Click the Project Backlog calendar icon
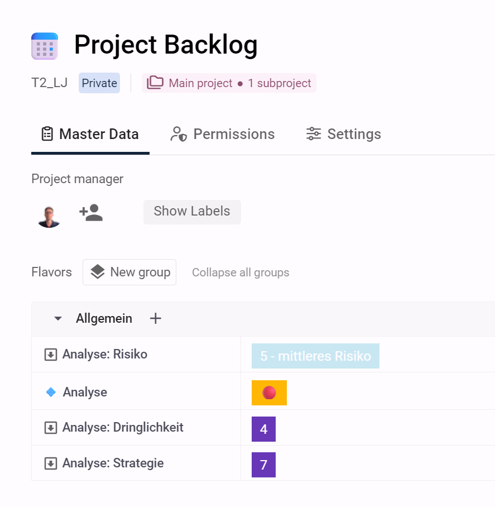Image resolution: width=495 pixels, height=507 pixels. [45, 46]
